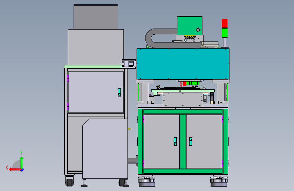
Task: Select the green lamp of the signal tower
Action: pyautogui.click(x=224, y=33)
